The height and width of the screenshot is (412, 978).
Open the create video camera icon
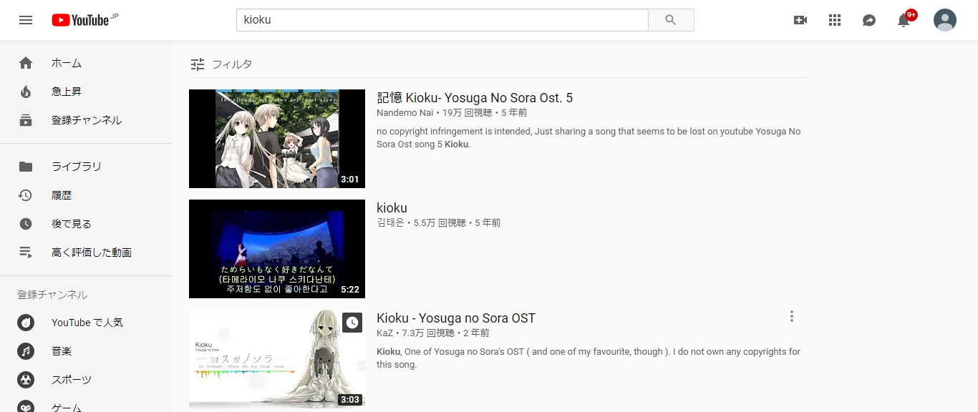800,20
